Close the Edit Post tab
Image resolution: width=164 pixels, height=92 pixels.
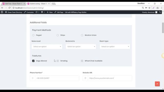[x=24, y=4]
